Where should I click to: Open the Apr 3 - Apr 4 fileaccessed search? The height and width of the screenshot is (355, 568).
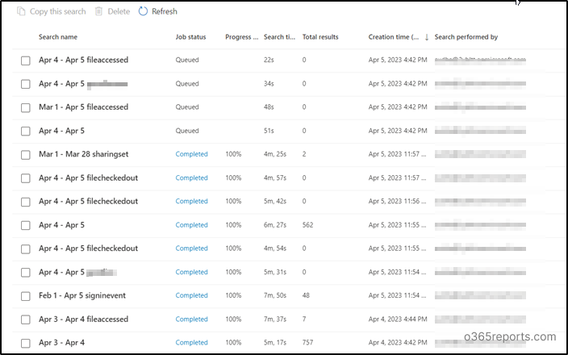pos(83,319)
